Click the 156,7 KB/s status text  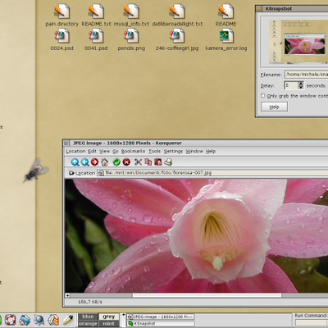pos(90,302)
